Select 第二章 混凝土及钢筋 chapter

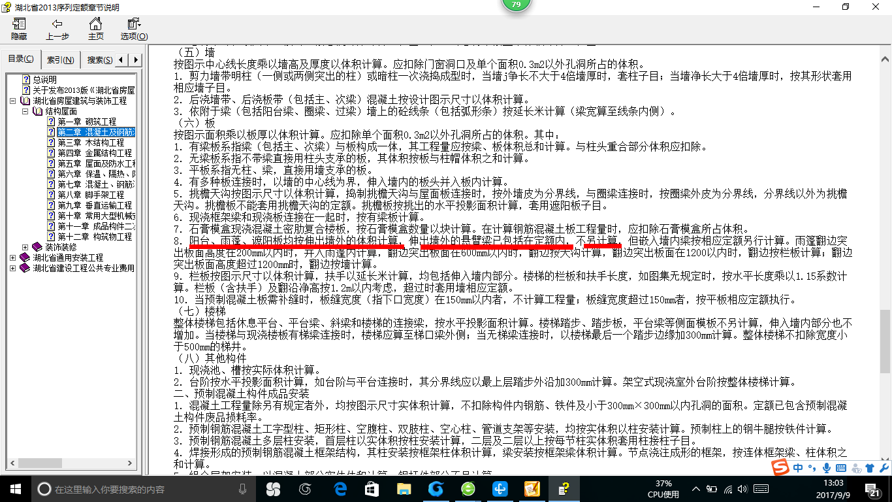(x=96, y=132)
